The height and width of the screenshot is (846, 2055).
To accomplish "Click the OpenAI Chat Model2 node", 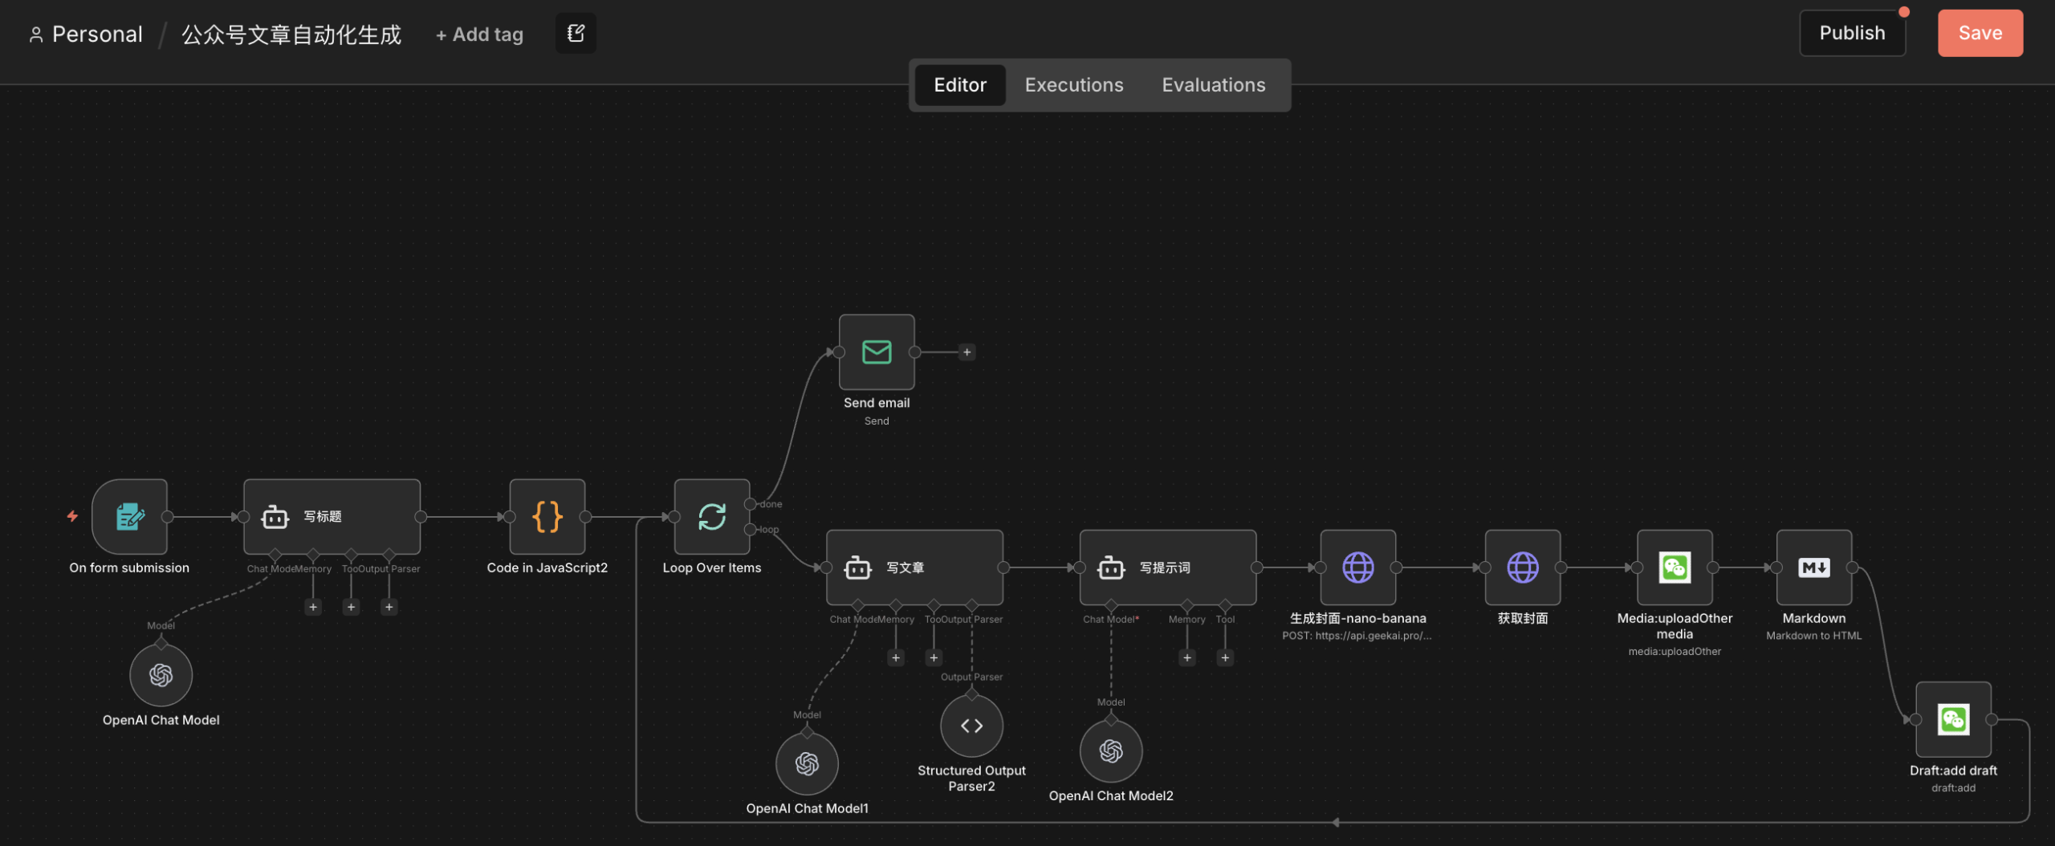I will point(1110,751).
